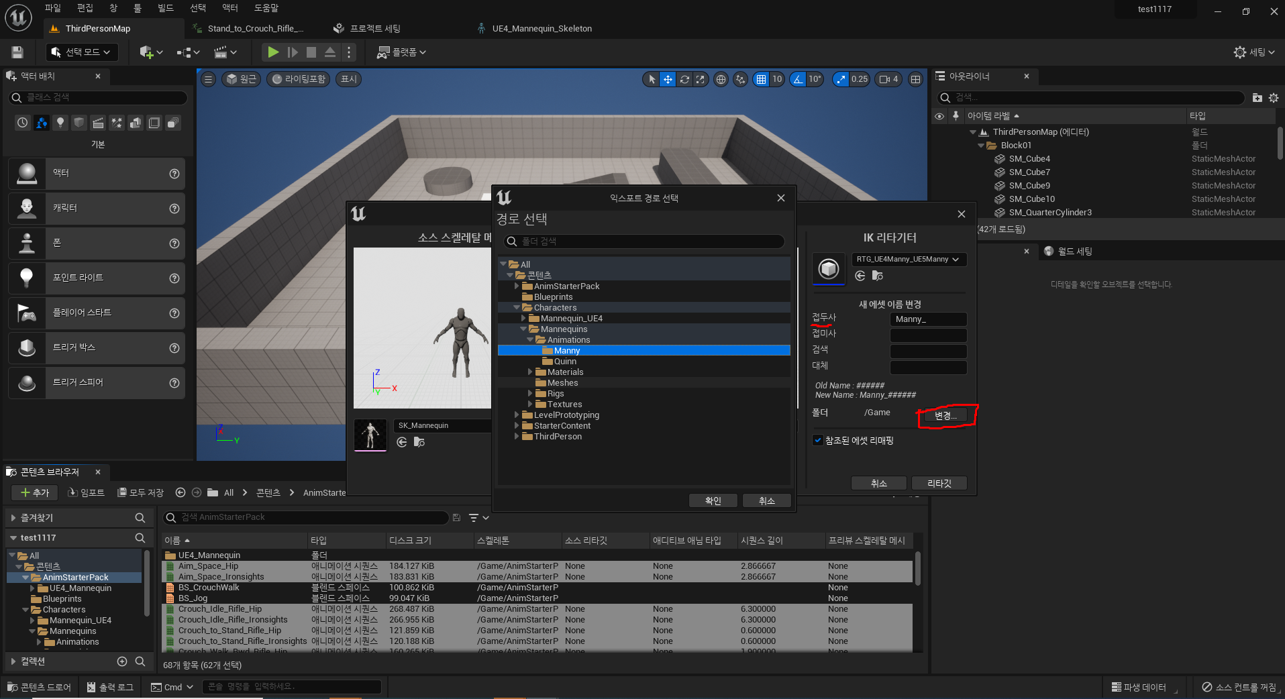Toggle 원근 perspective view button
This screenshot has height=699, width=1285.
tap(241, 79)
